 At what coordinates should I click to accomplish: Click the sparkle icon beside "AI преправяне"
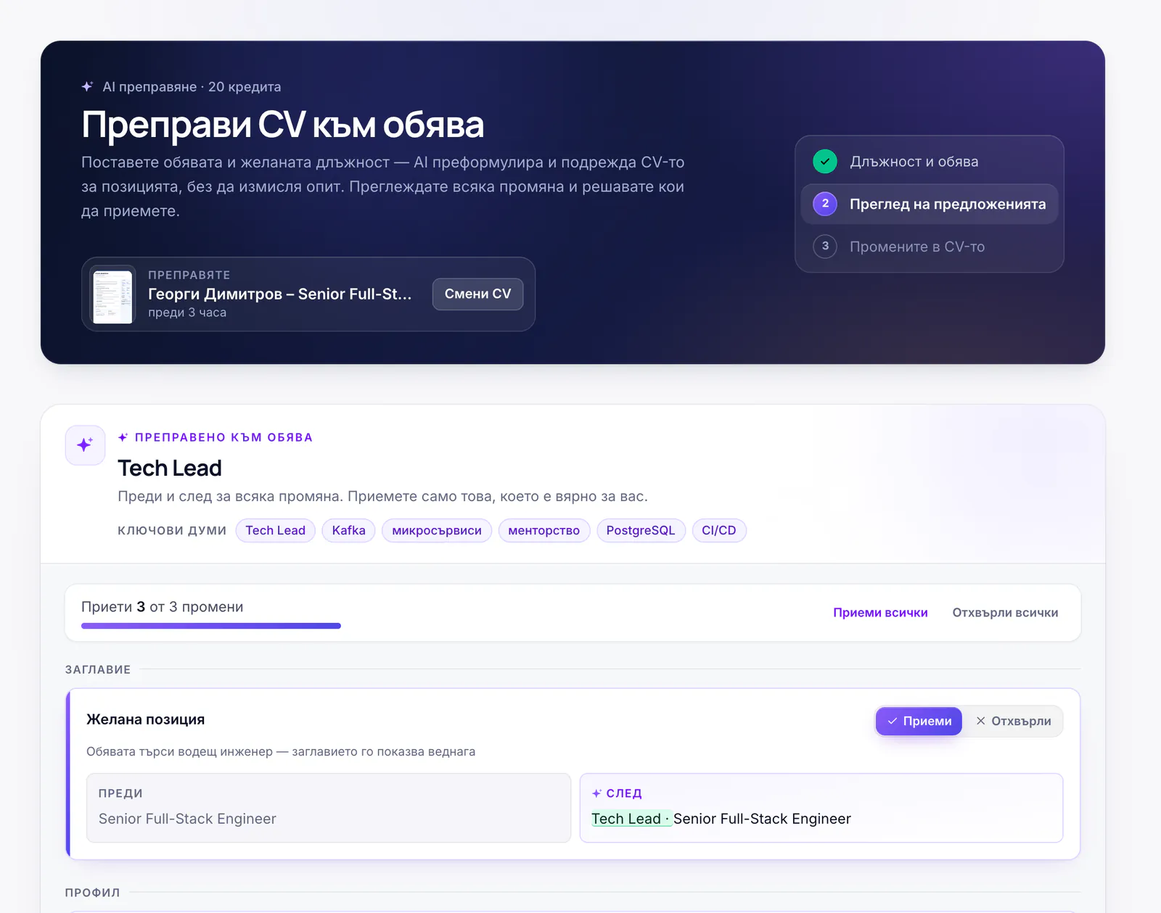[87, 86]
